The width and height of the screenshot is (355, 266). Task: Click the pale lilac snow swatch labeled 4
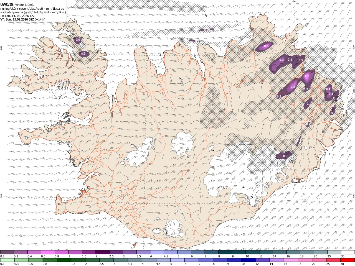157,252
